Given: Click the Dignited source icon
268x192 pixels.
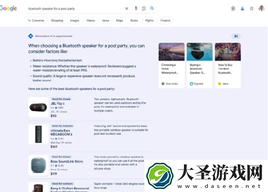Looking at the screenshot, I should pos(191,84).
